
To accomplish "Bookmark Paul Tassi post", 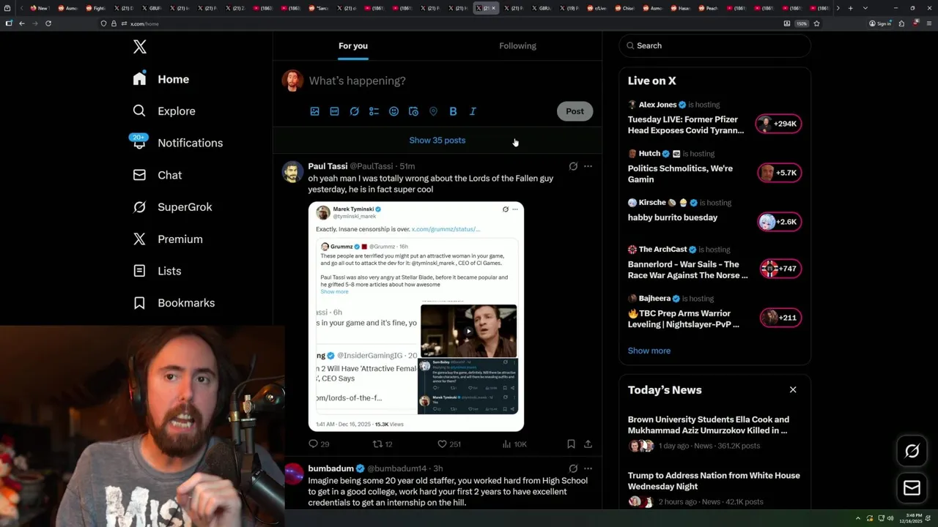I will click(x=571, y=444).
